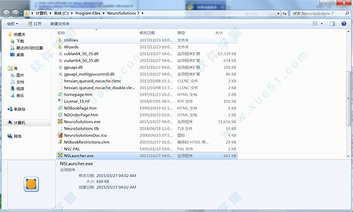The width and height of the screenshot is (353, 212).
Task: Click the search magnifier icon
Action: coord(347,14)
